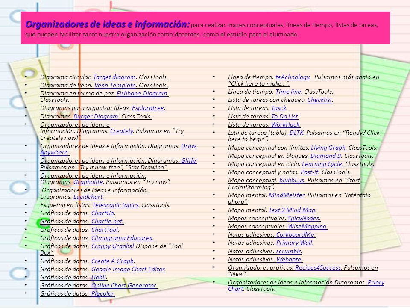Viewport: 410px width, 308px height.
Task: Follow the Lucidchart link
Action: (x=88, y=197)
